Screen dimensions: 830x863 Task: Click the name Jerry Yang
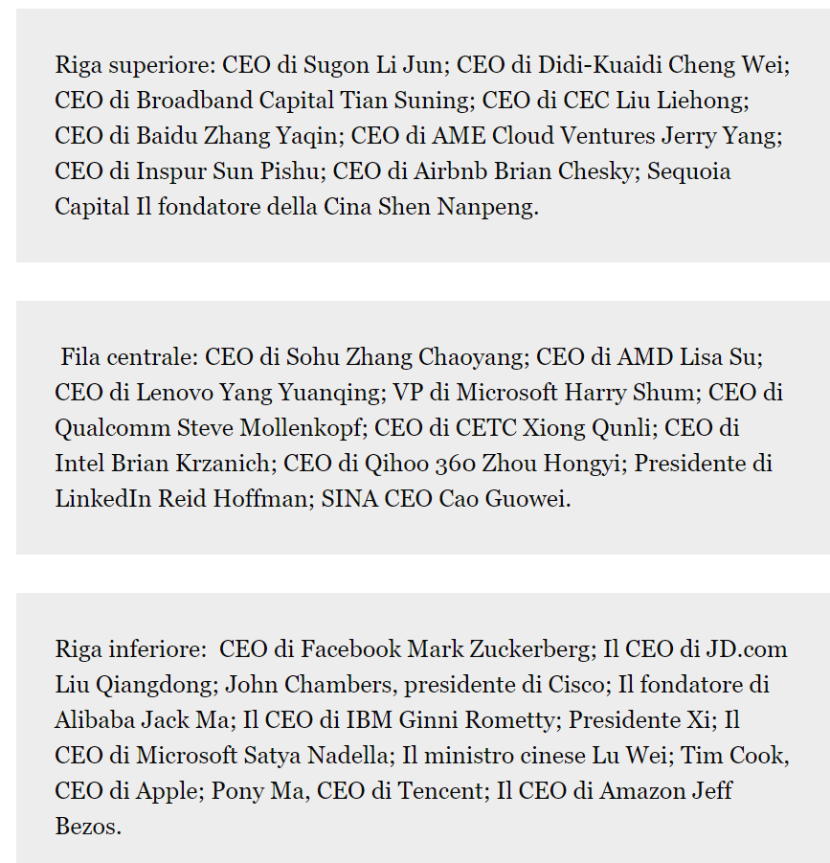click(x=721, y=136)
